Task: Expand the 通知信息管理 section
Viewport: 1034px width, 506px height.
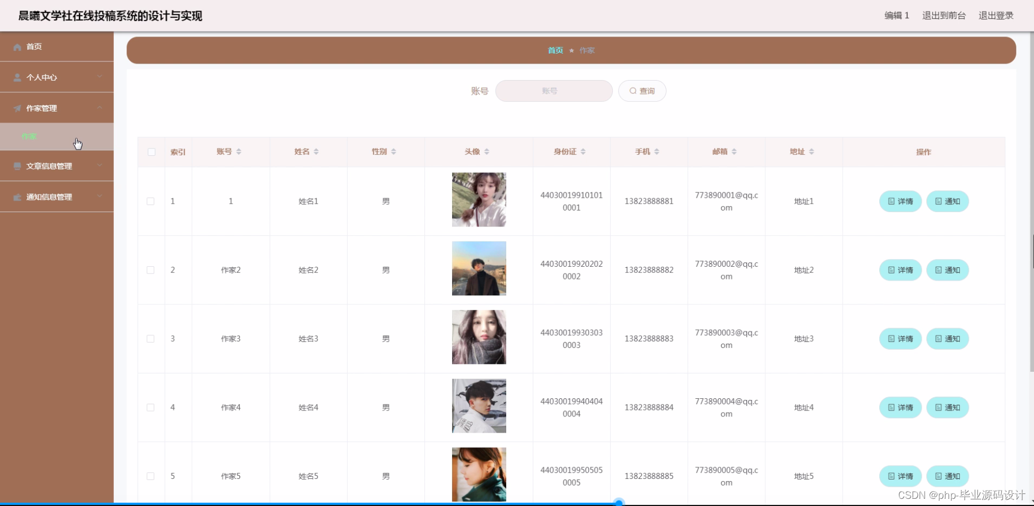Action: click(99, 196)
